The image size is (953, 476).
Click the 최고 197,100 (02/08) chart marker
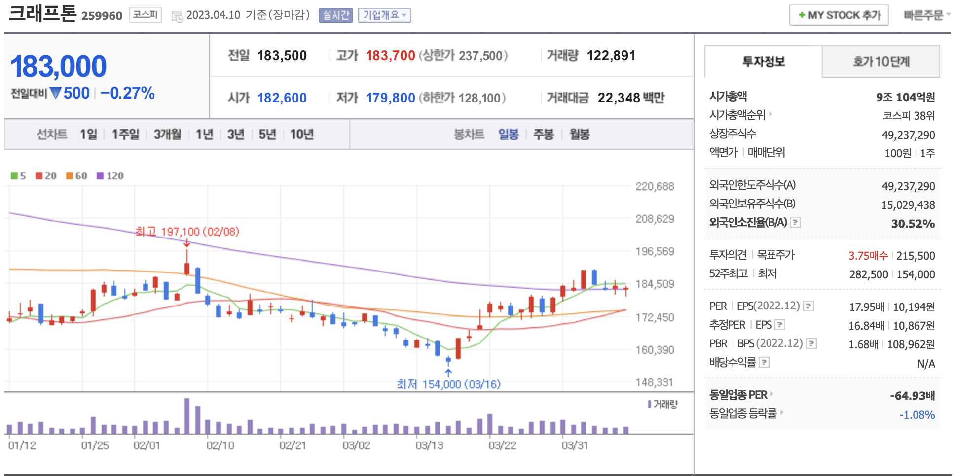coord(187,232)
